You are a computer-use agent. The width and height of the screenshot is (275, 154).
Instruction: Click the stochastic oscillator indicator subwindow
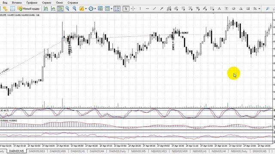137,113
